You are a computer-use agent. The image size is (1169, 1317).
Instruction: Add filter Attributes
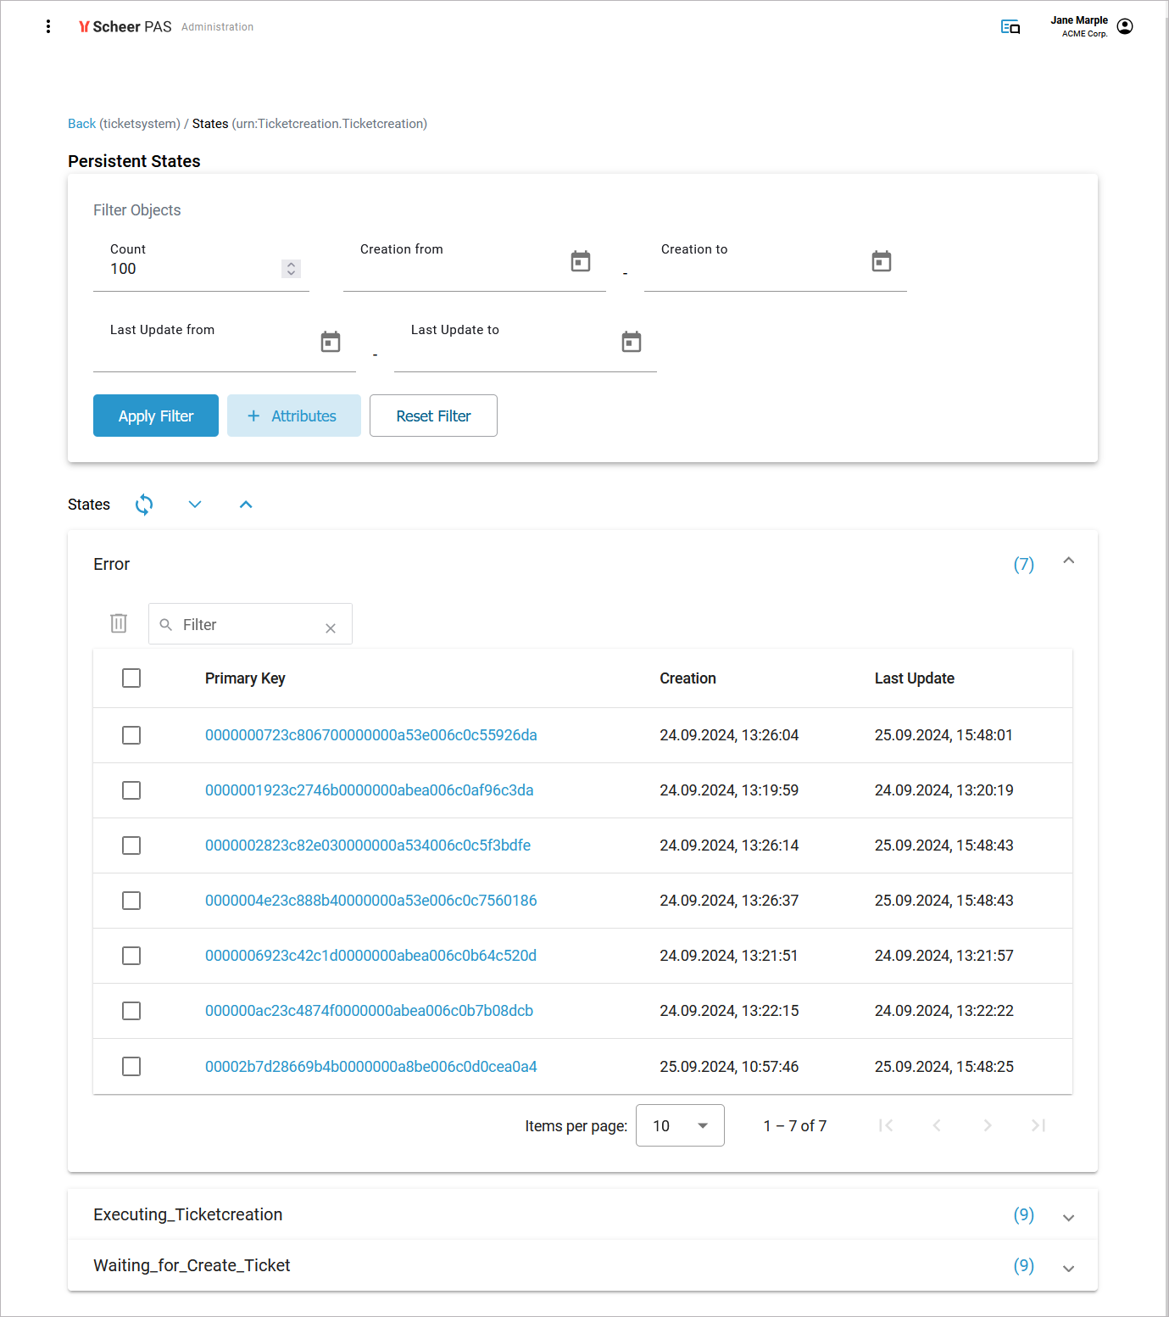click(294, 416)
